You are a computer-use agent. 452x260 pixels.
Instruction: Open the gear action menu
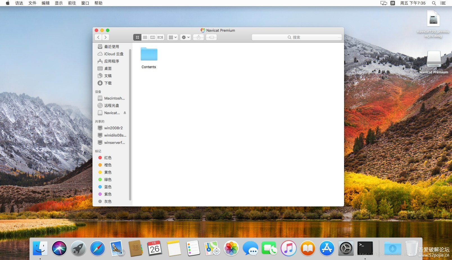(x=186, y=37)
